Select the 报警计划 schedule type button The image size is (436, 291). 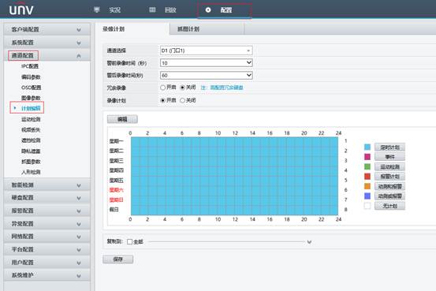click(389, 177)
